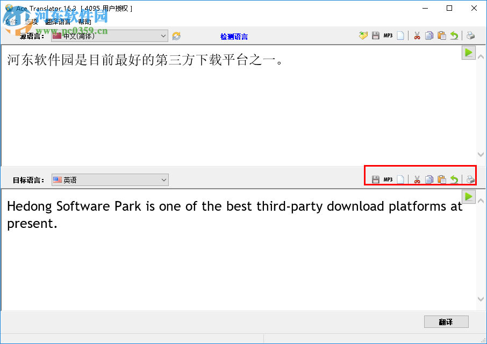Viewport: 487px width, 344px height.
Task: Cut text using the scissors icon
Action: tap(417, 35)
